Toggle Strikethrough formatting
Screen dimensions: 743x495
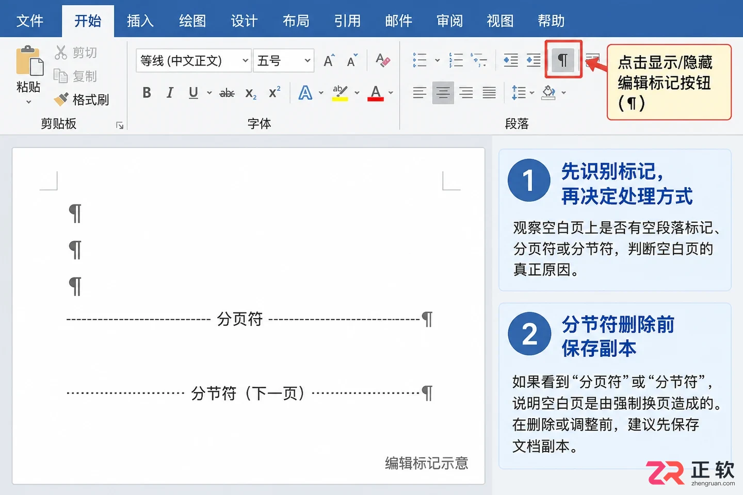coord(227,93)
